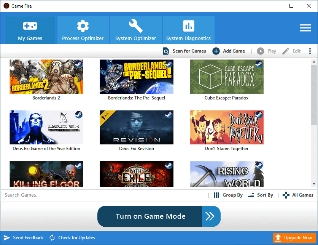Click the Play triangle icon
The height and width of the screenshot is (245, 318).
261,51
